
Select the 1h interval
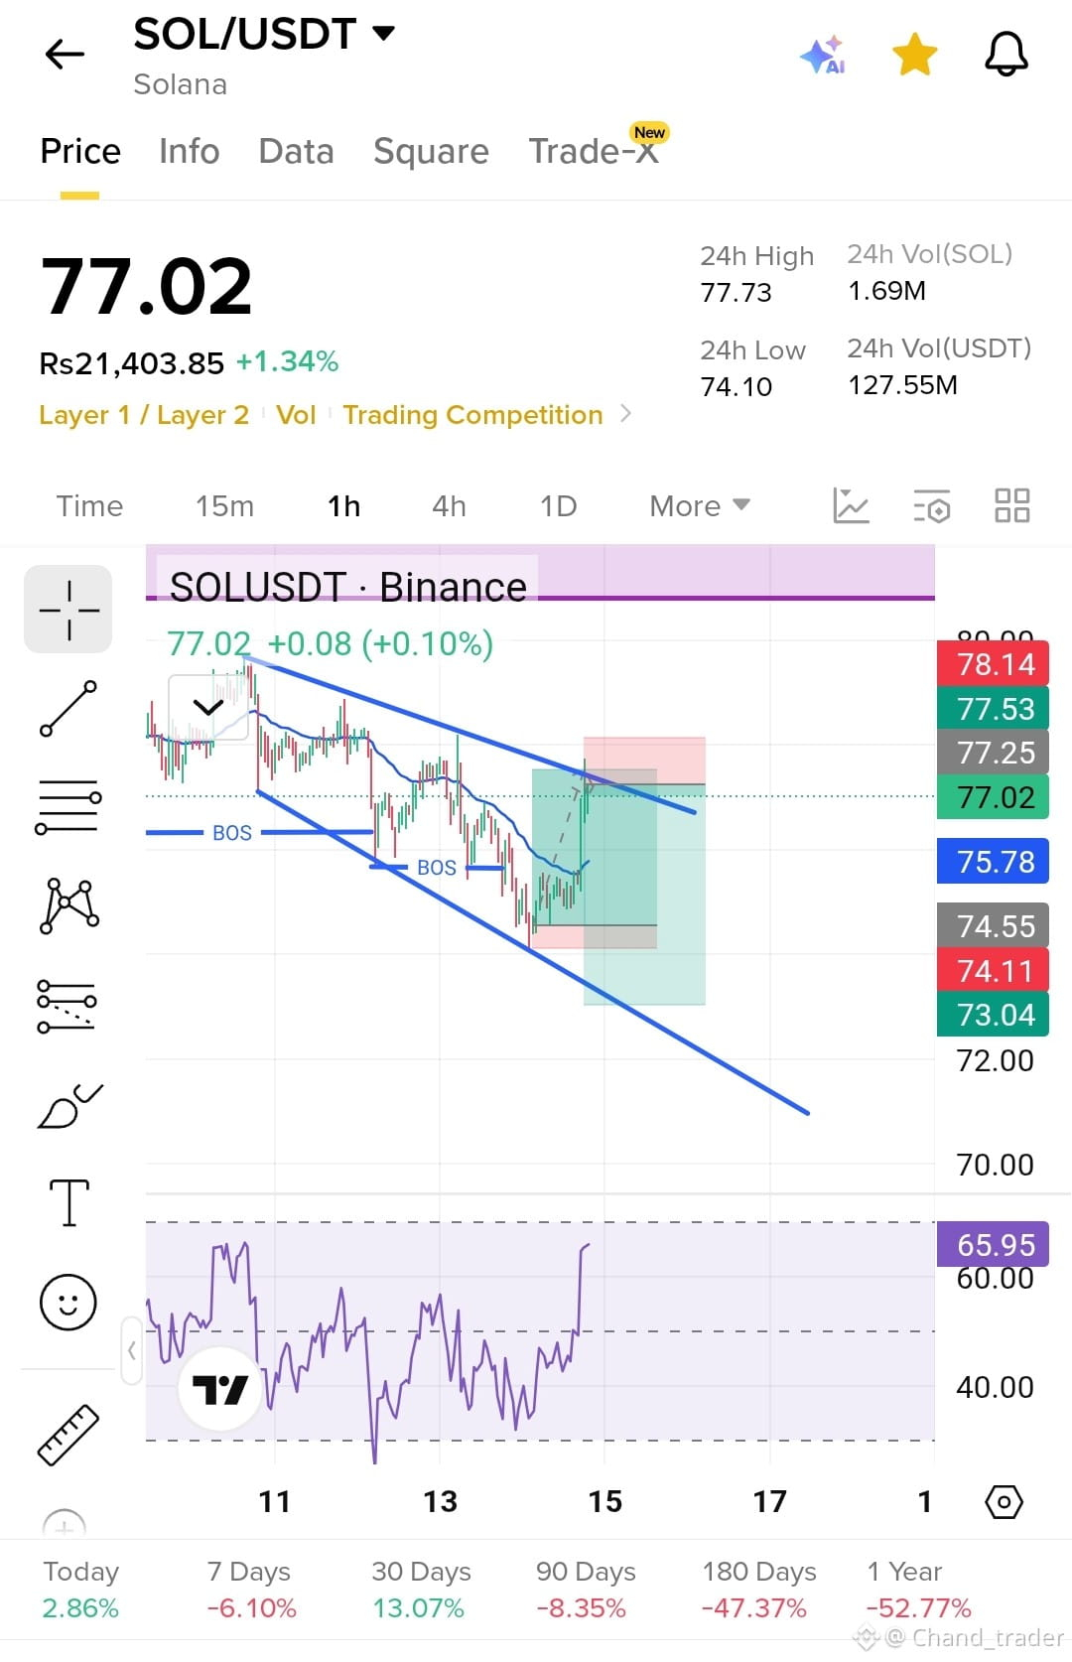[x=344, y=506]
